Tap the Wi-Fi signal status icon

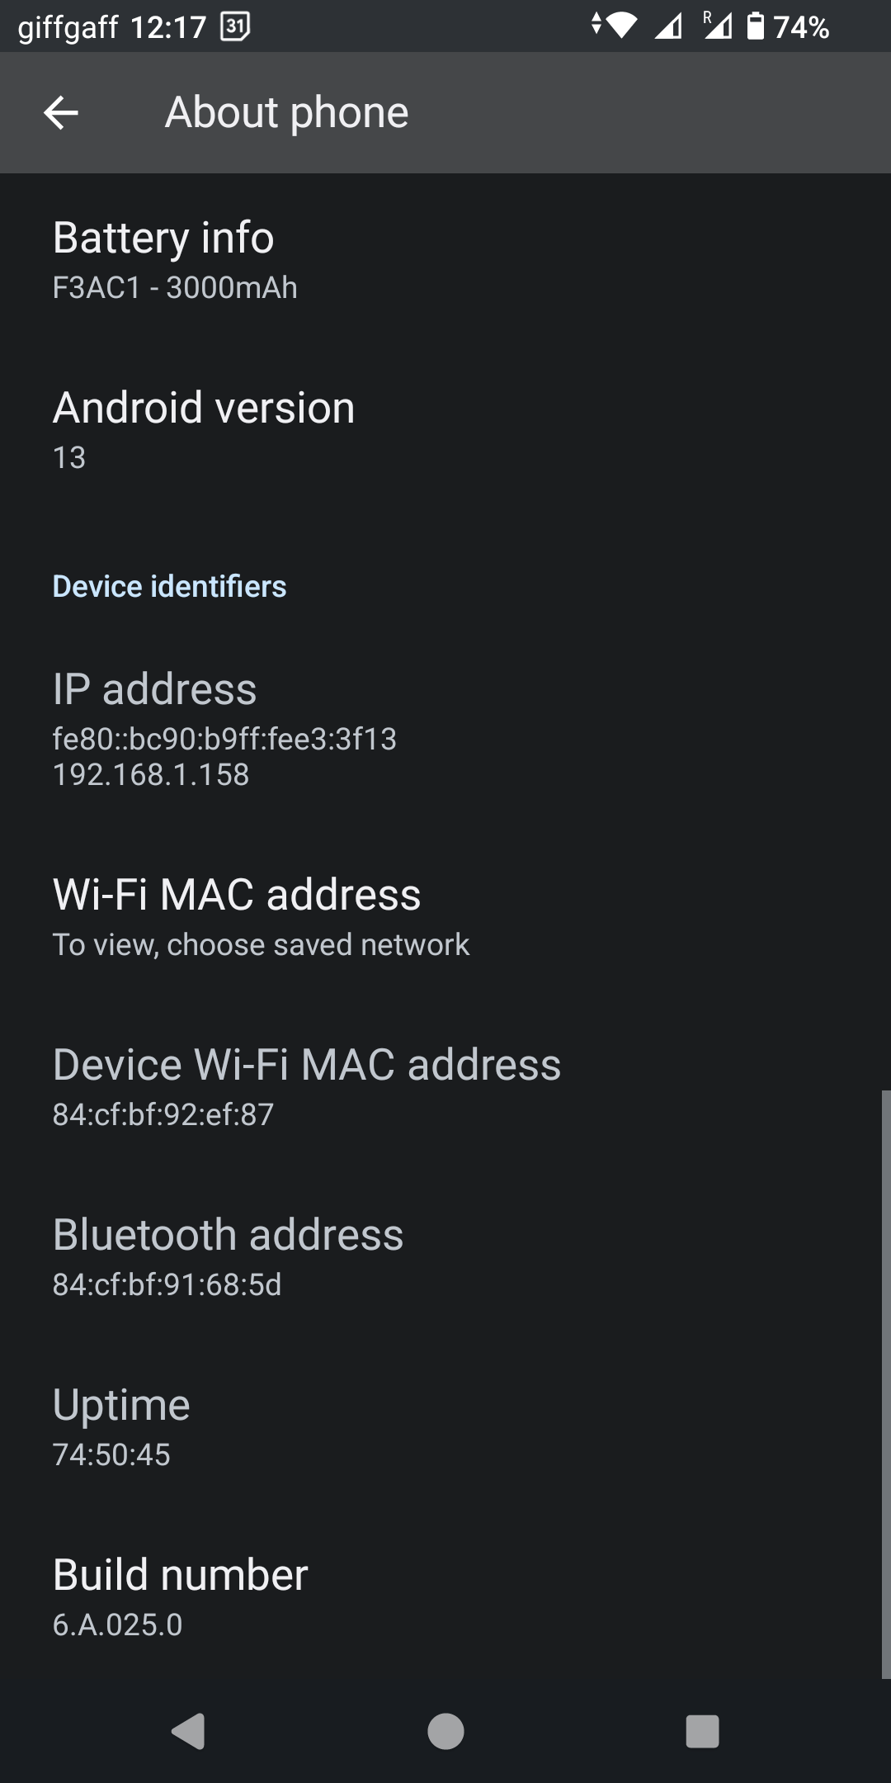click(621, 26)
